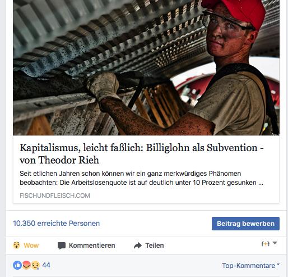
Task: Toggle the Wow reaction label
Action: tap(31, 246)
